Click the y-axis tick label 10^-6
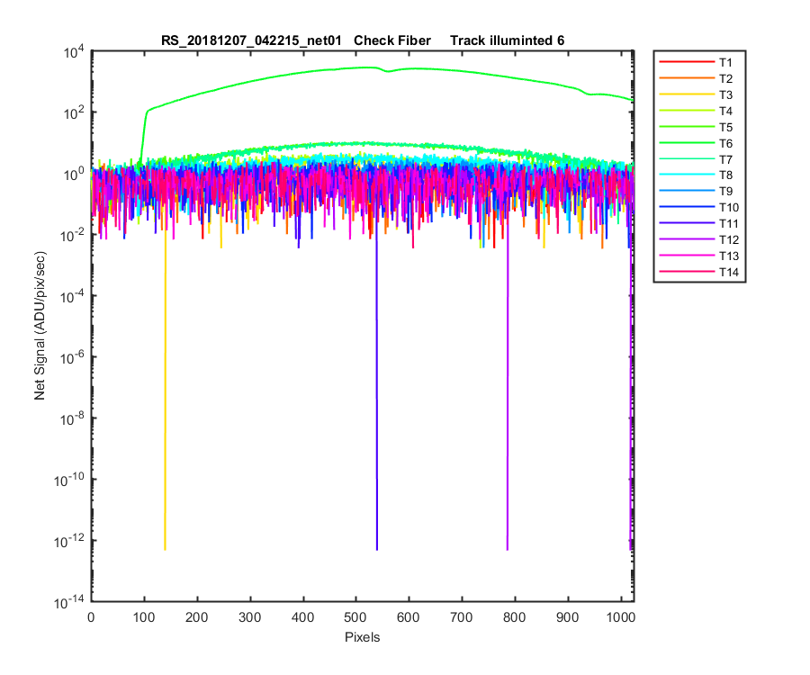This screenshot has height=675, width=810. point(73,357)
